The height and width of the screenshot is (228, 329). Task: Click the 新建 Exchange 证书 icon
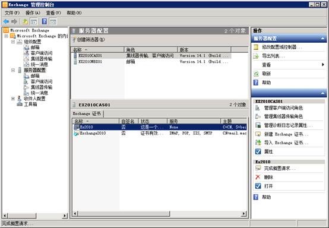[258, 134]
